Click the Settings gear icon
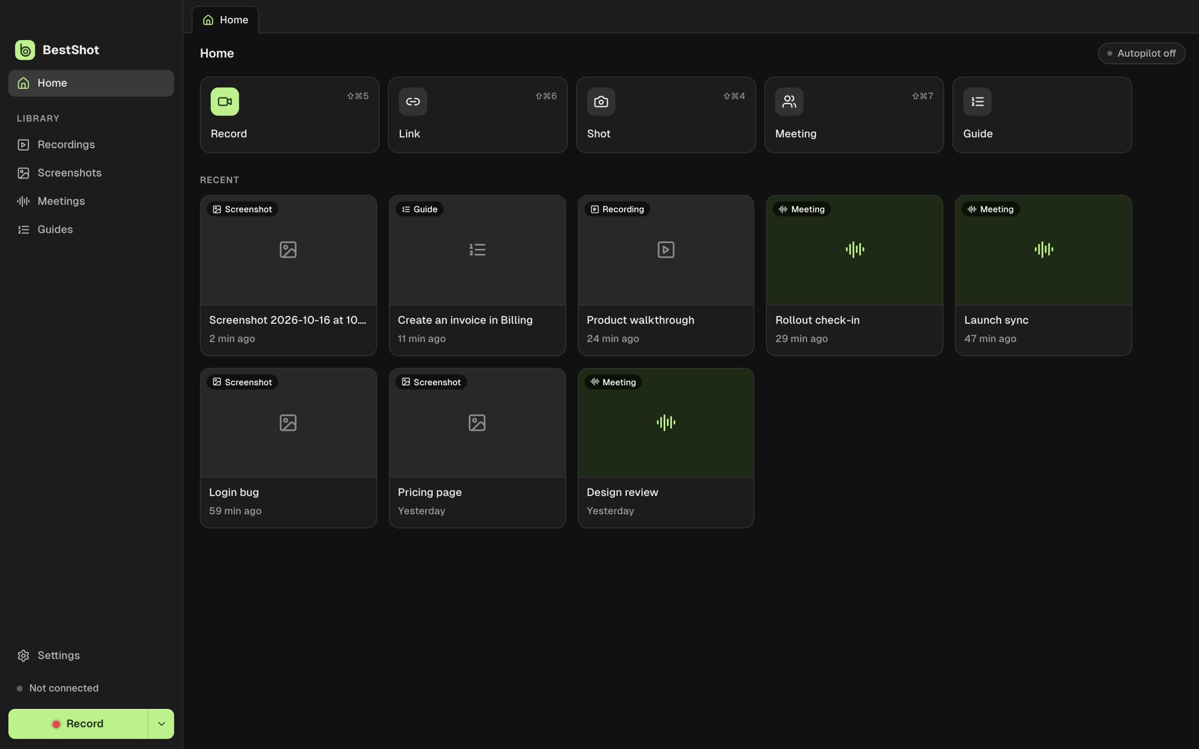This screenshot has width=1199, height=749. 24,655
